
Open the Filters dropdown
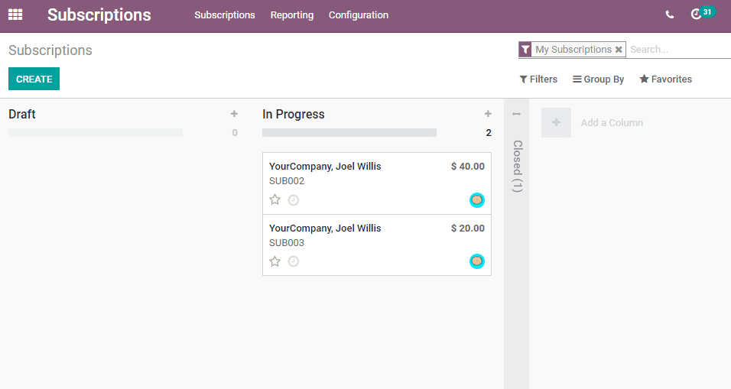(x=538, y=79)
